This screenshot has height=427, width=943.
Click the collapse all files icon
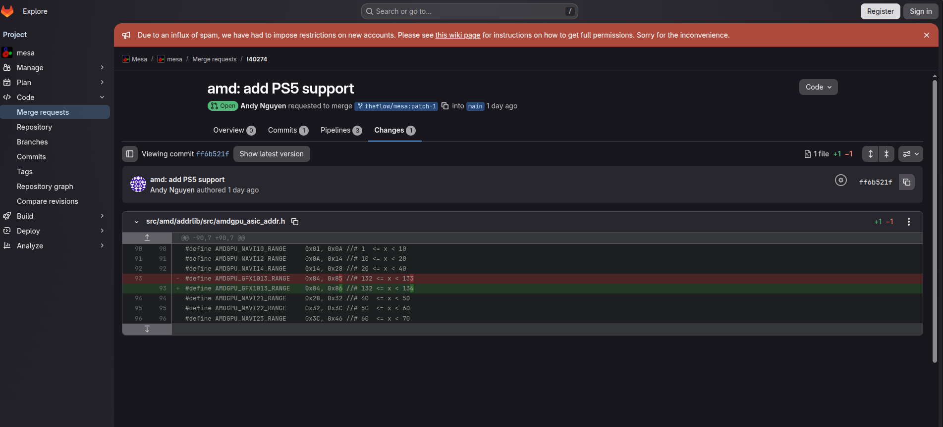[886, 154]
